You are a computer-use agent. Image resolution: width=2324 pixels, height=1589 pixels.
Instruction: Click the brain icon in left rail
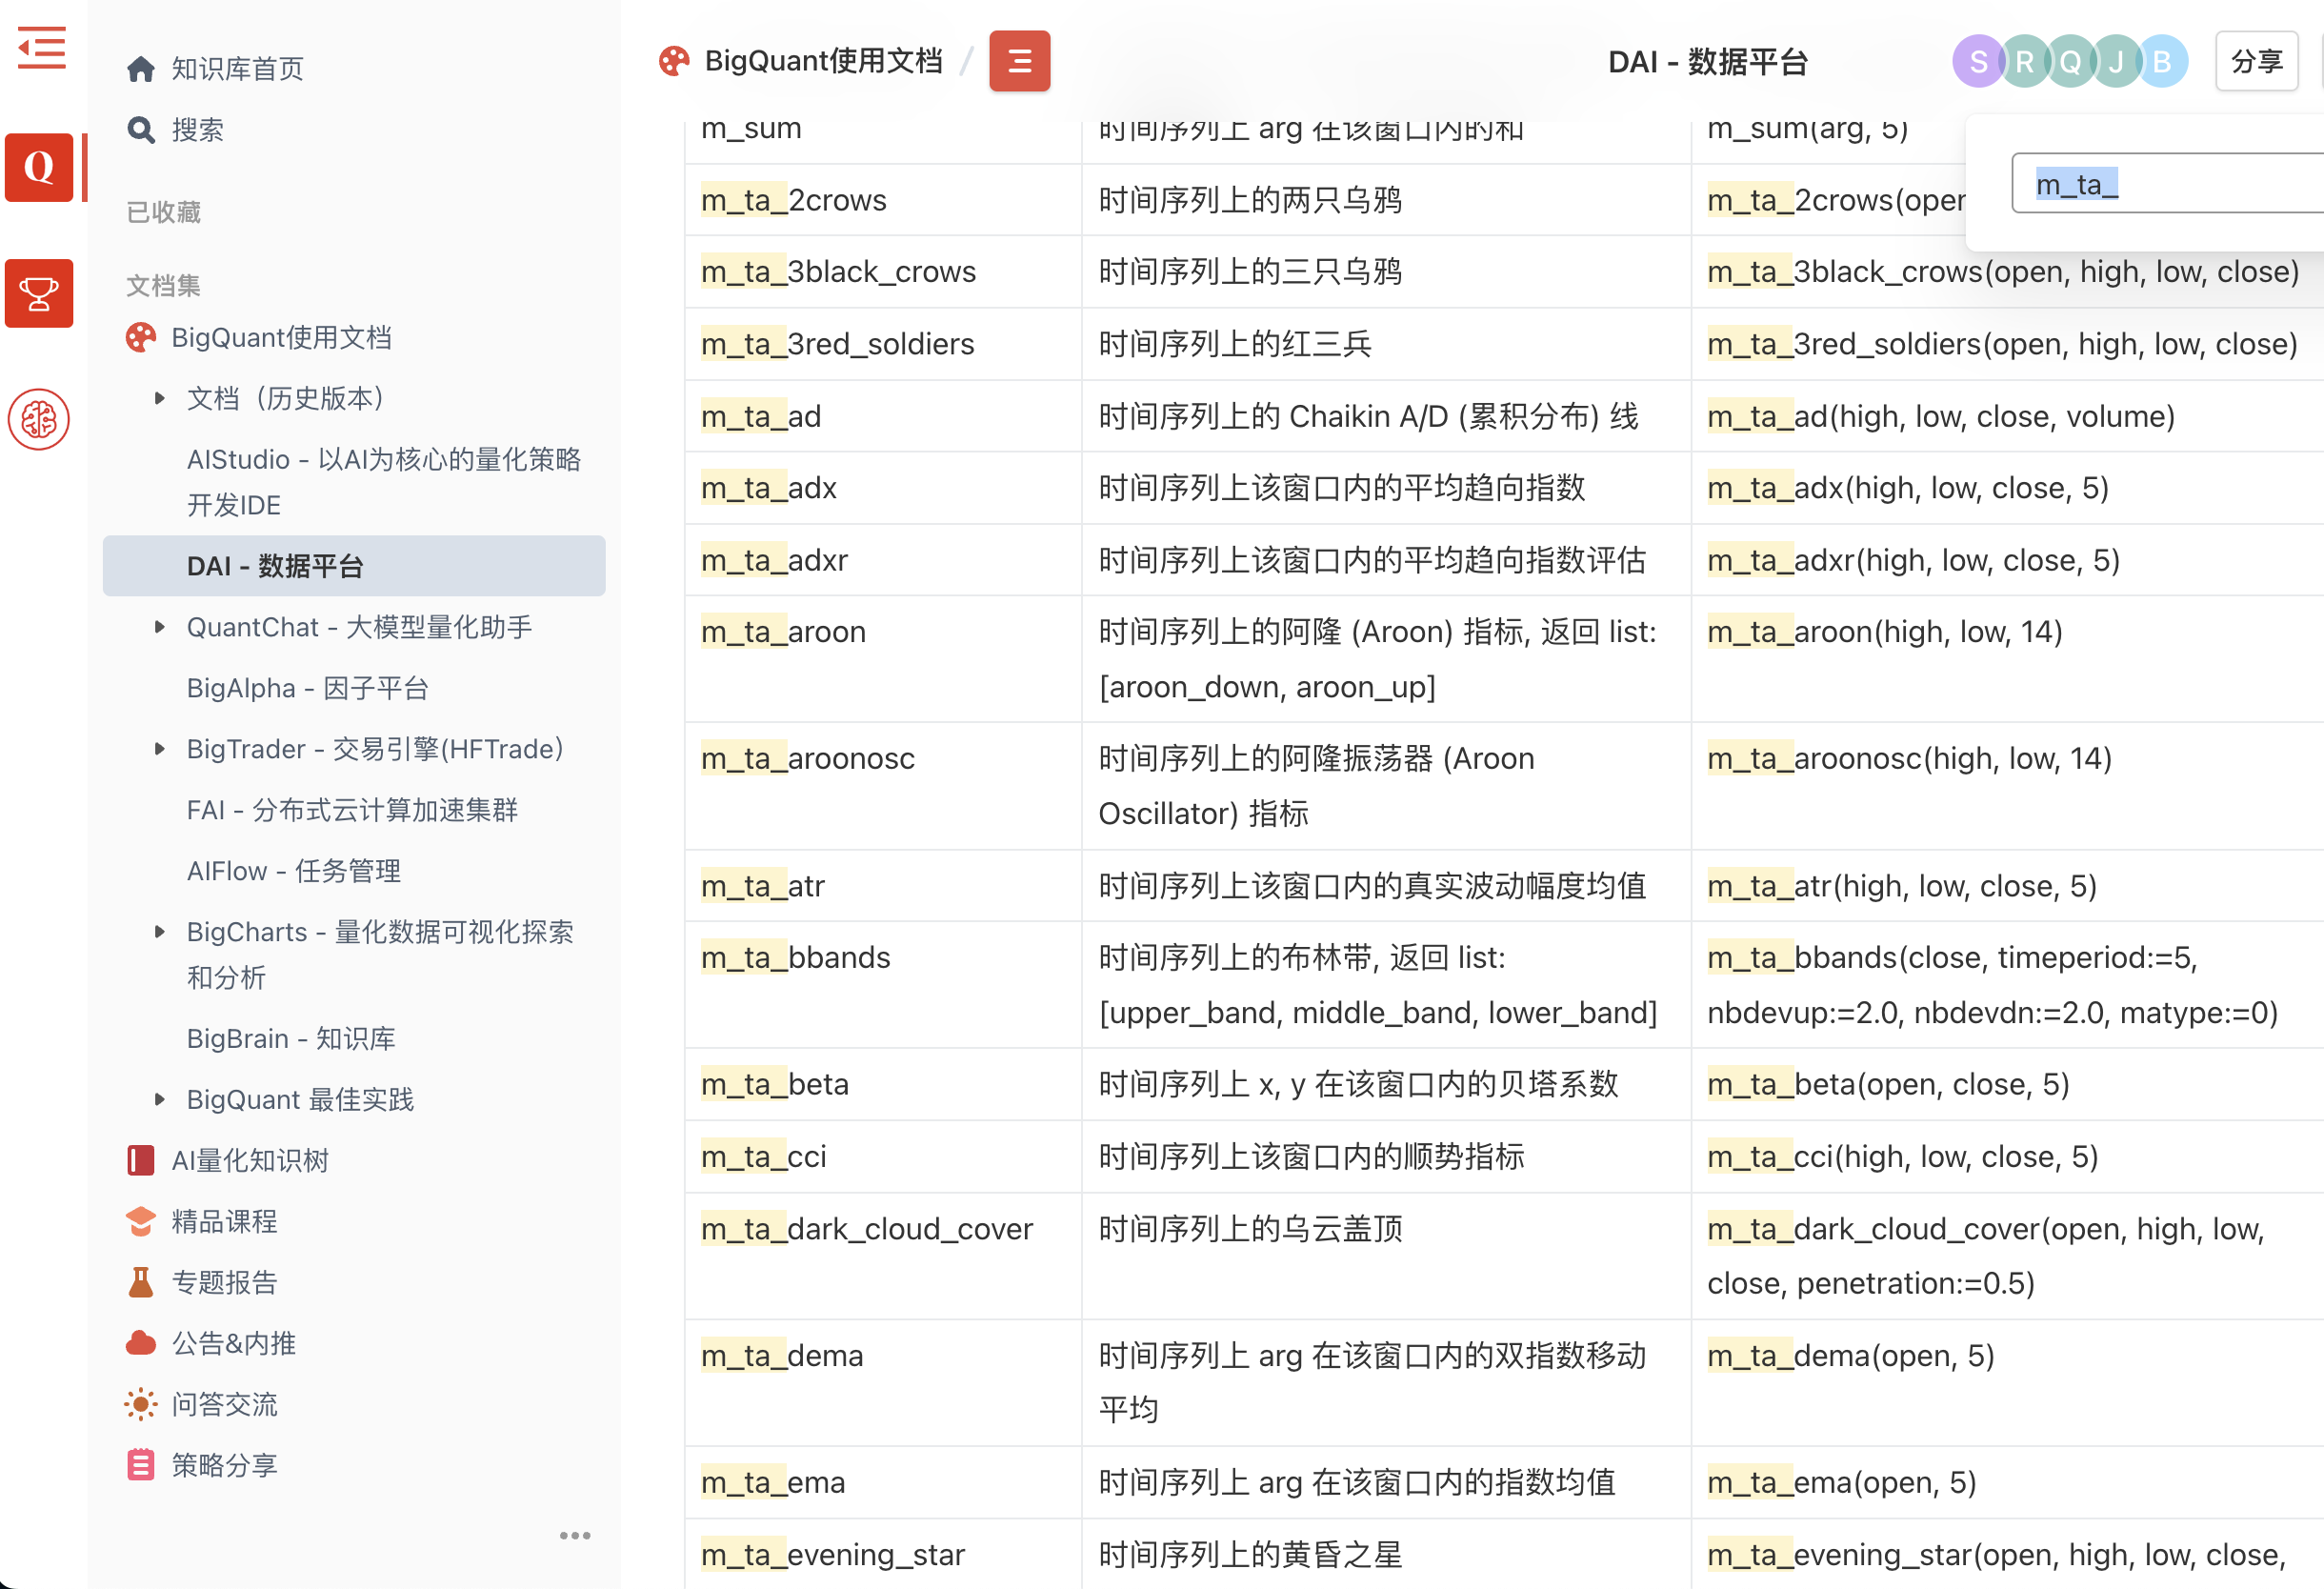(x=39, y=419)
